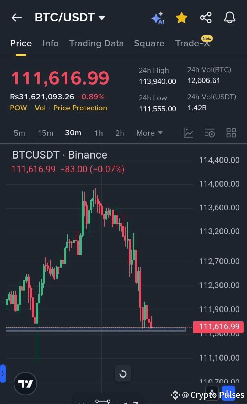Image resolution: width=247 pixels, height=404 pixels.
Task: Toggle the favorite star for BTC/USDT
Action: [182, 18]
